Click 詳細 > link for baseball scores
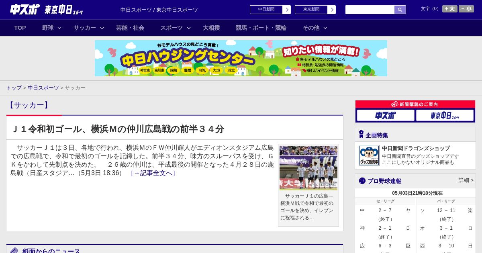 [466, 180]
